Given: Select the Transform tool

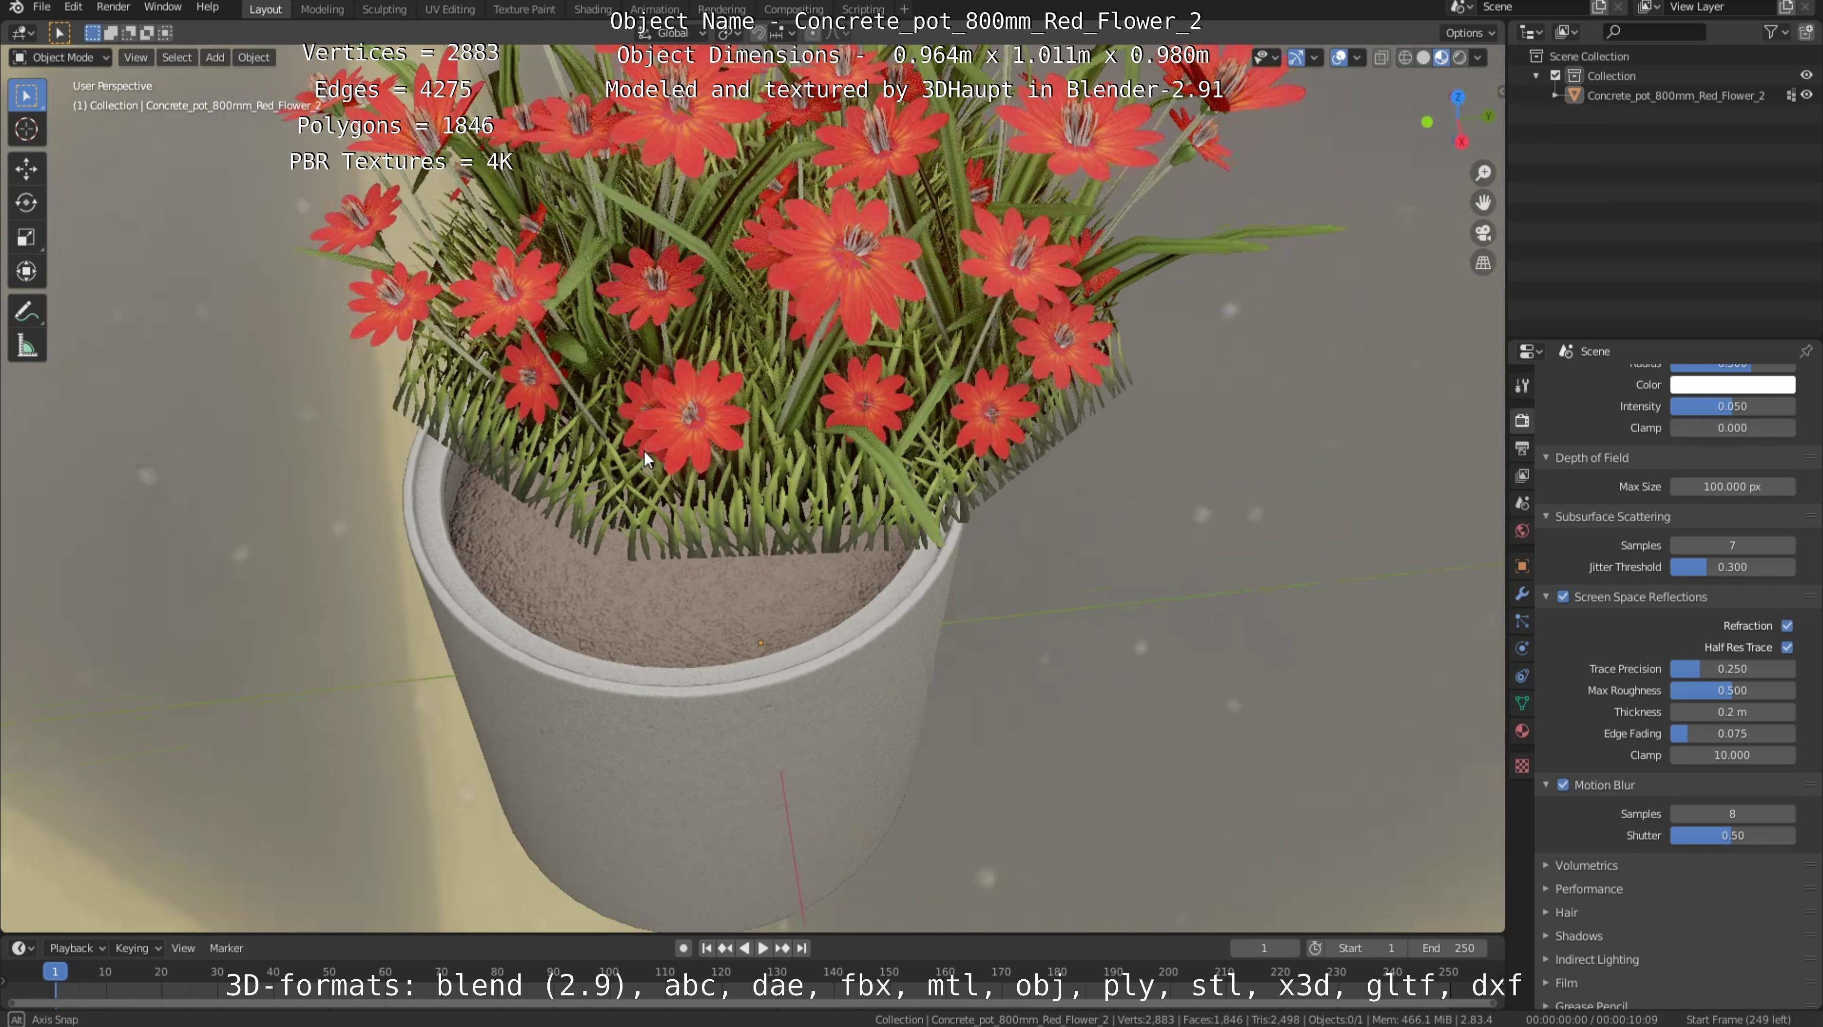Looking at the screenshot, I should [x=27, y=271].
